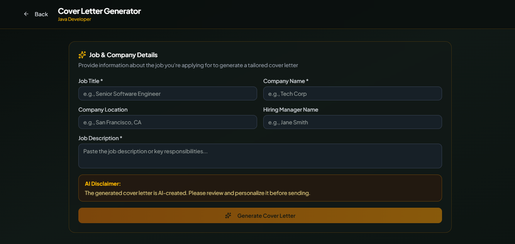Screen dimensions: 515x244
Task: Click the "Job Description *" field label
Action: (x=100, y=138)
